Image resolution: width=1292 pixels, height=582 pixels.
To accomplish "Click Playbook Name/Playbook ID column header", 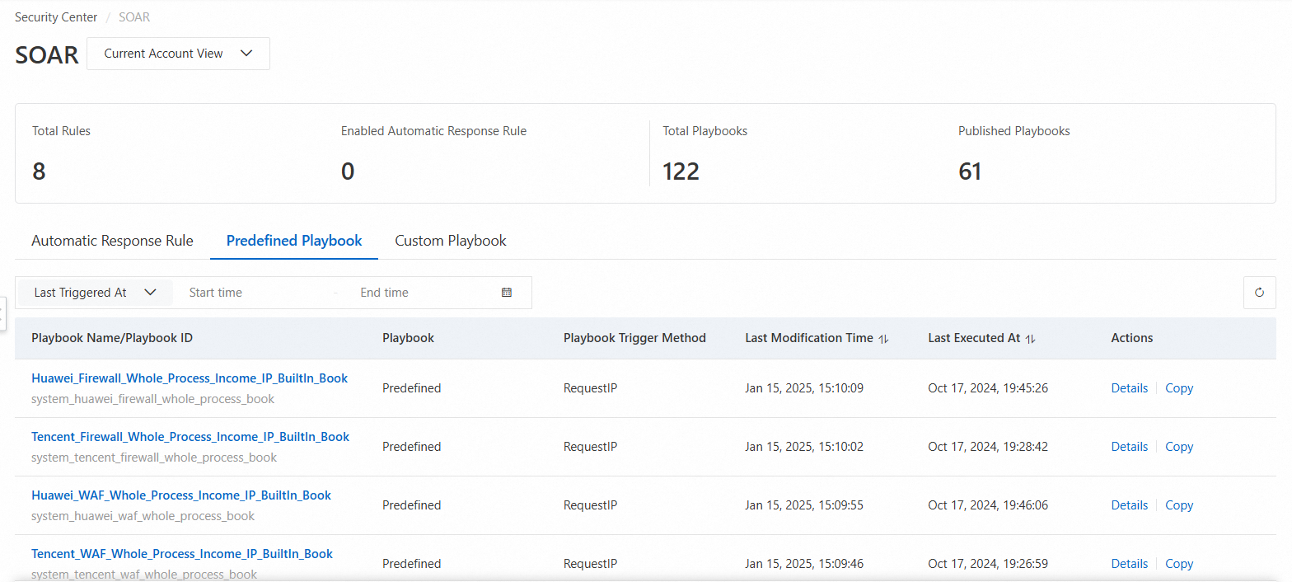I will 112,338.
